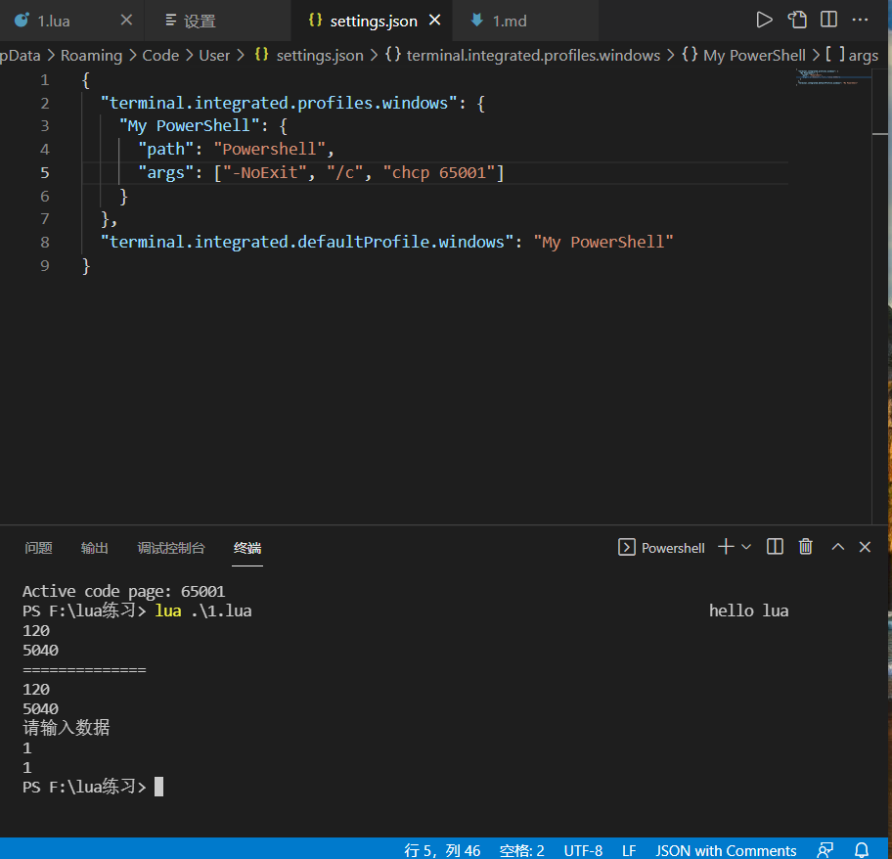
Task: Open the terminal launch profile dropdown arrow
Action: click(746, 547)
